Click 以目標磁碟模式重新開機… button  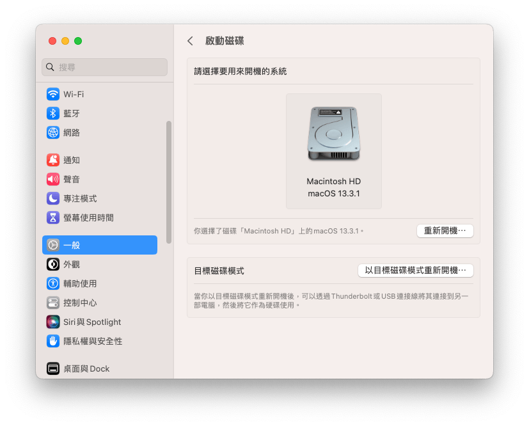click(416, 271)
